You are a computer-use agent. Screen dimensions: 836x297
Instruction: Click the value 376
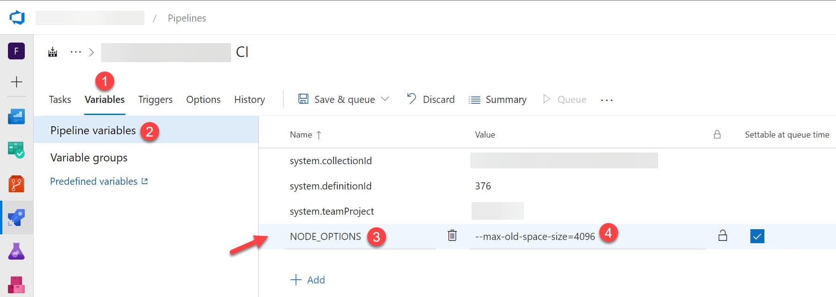pyautogui.click(x=483, y=186)
